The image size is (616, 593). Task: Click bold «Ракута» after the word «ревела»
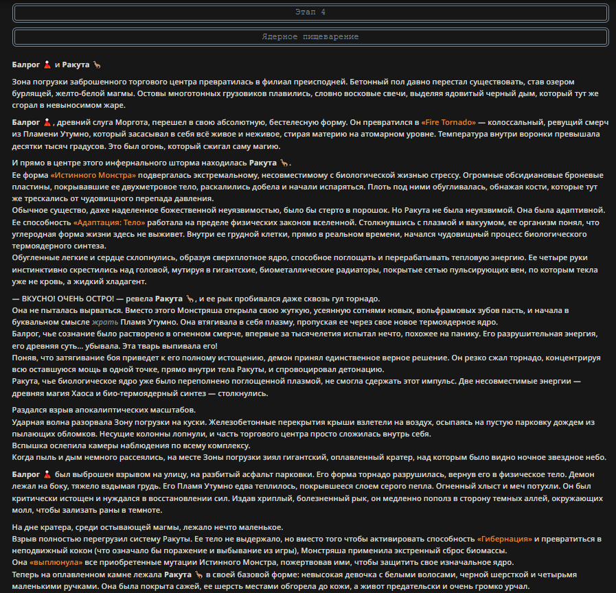[x=169, y=299]
